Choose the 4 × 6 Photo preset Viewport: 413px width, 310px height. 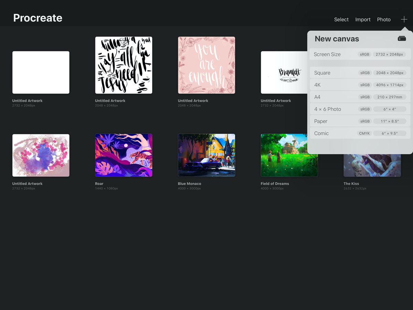click(360, 109)
